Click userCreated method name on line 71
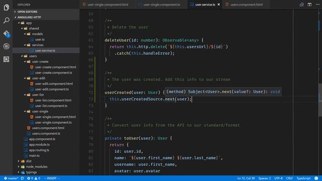 pos(118,93)
